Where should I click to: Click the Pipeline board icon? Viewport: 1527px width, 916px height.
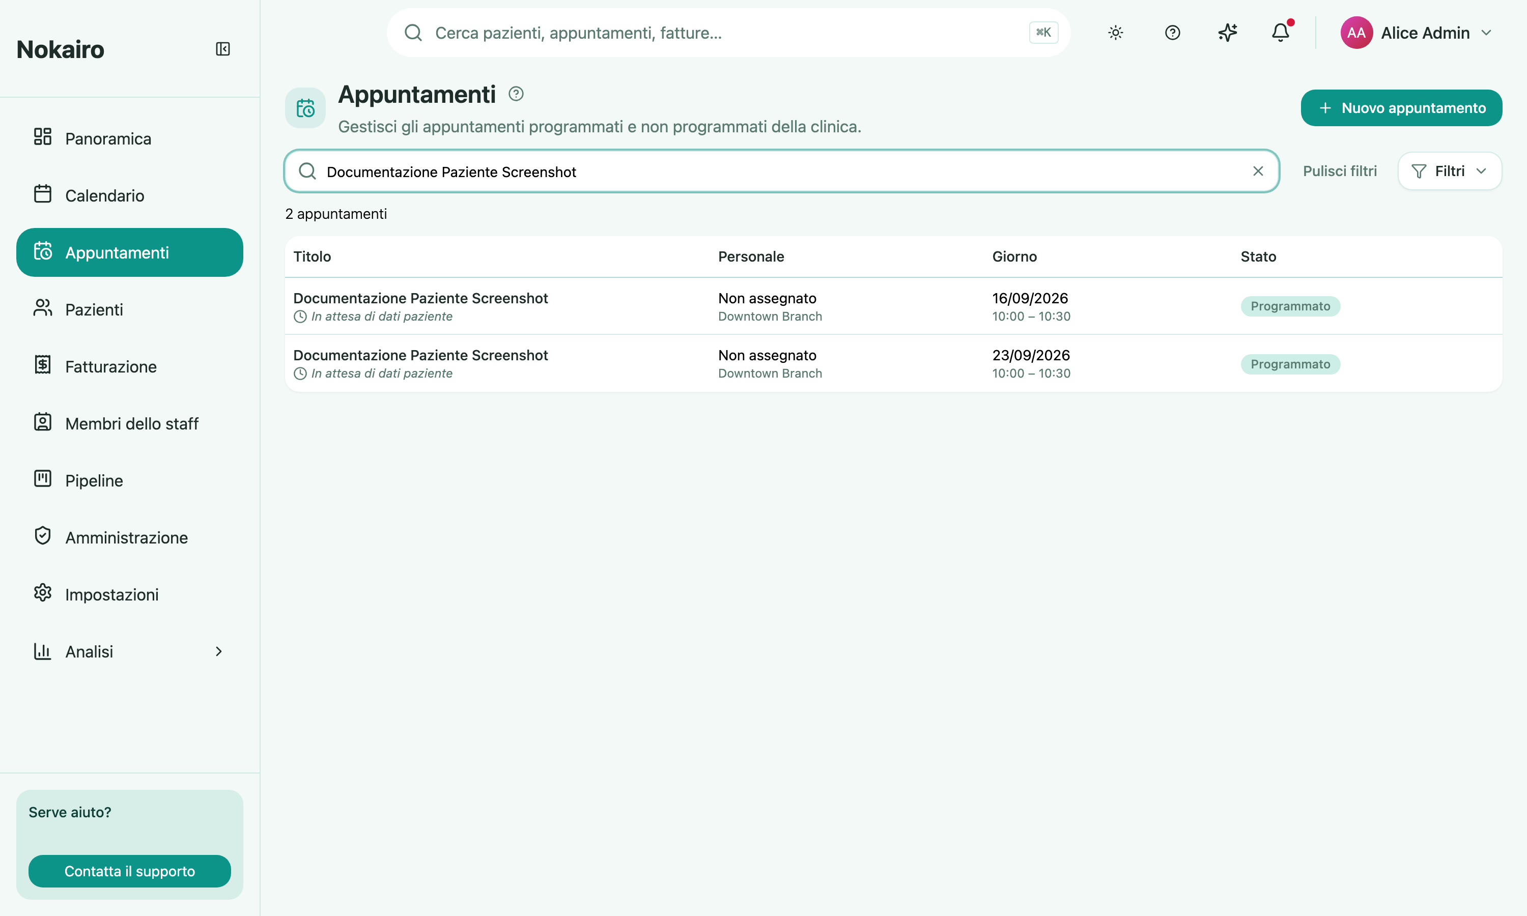pyautogui.click(x=43, y=478)
